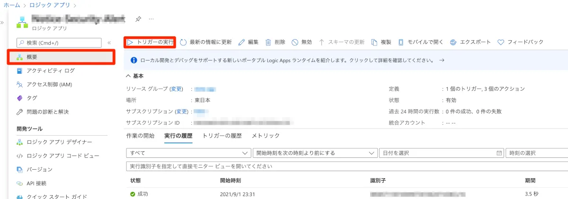The width and height of the screenshot is (568, 199).
Task: Open the 成功 run row dated 2021/9/1 23:31
Action: point(347,194)
